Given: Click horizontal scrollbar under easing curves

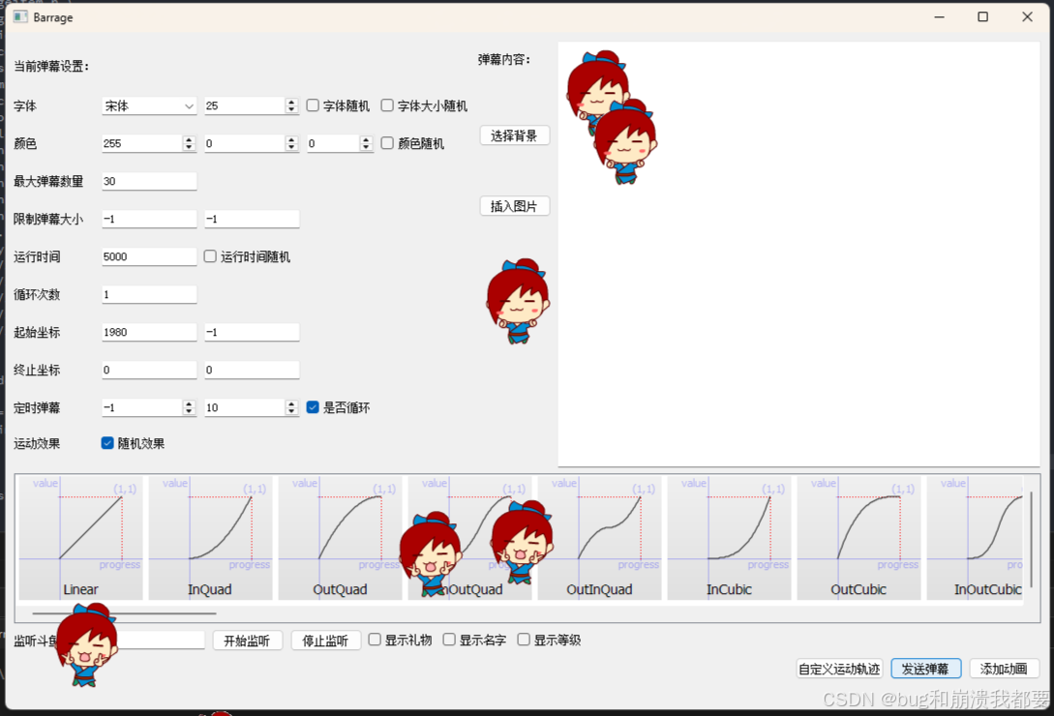Looking at the screenshot, I should point(124,613).
